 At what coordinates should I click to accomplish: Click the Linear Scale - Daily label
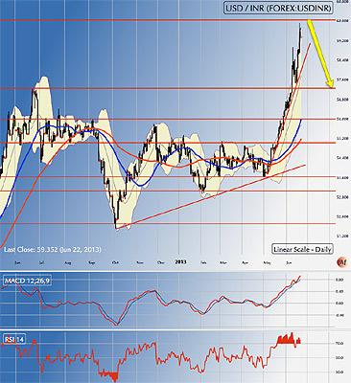coord(302,249)
